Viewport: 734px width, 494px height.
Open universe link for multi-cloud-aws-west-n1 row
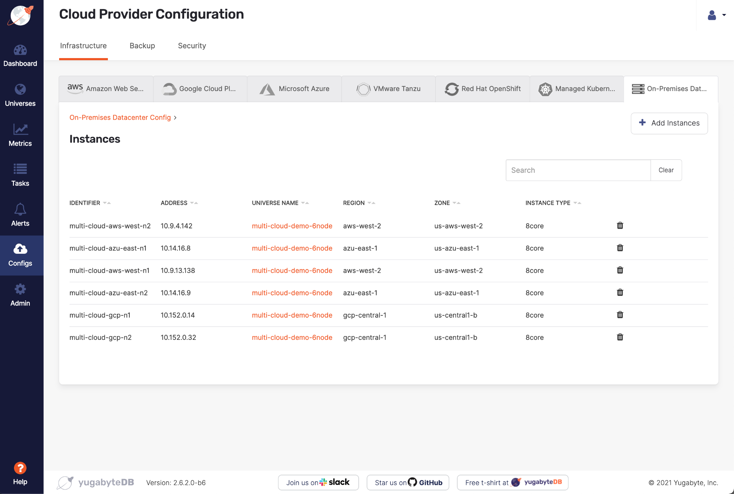tap(292, 270)
